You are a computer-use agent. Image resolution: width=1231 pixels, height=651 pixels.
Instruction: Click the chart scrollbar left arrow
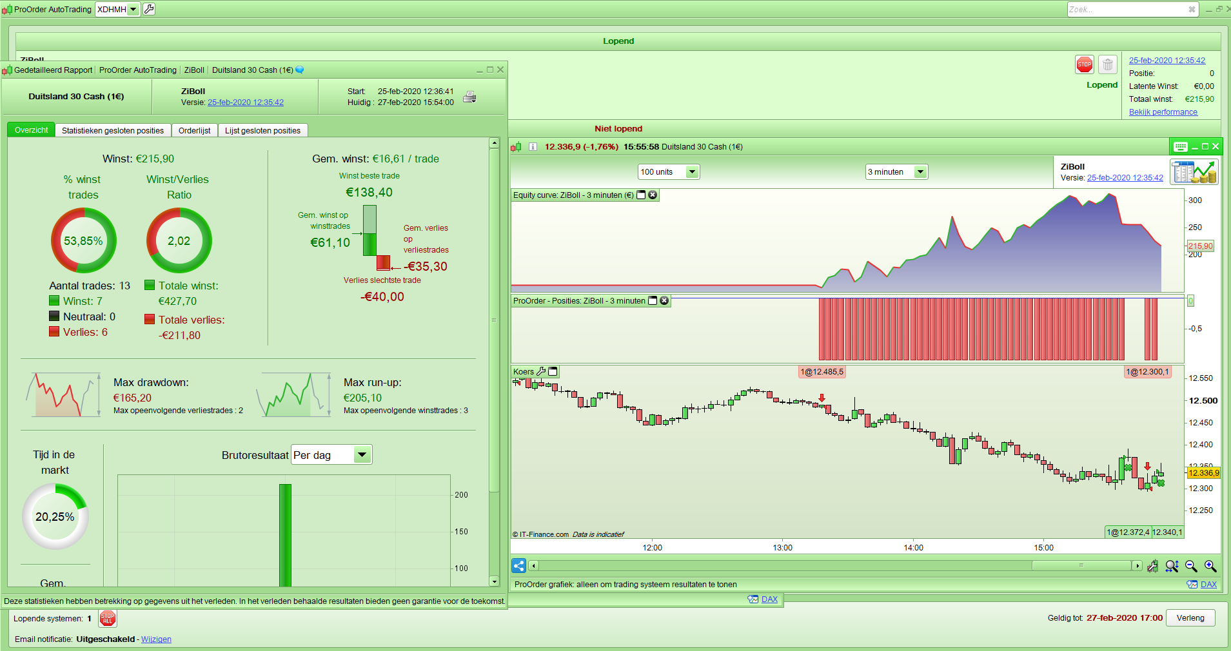point(534,566)
